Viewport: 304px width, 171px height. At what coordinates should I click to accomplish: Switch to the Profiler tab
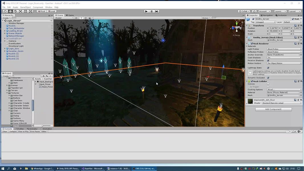coord(19,129)
